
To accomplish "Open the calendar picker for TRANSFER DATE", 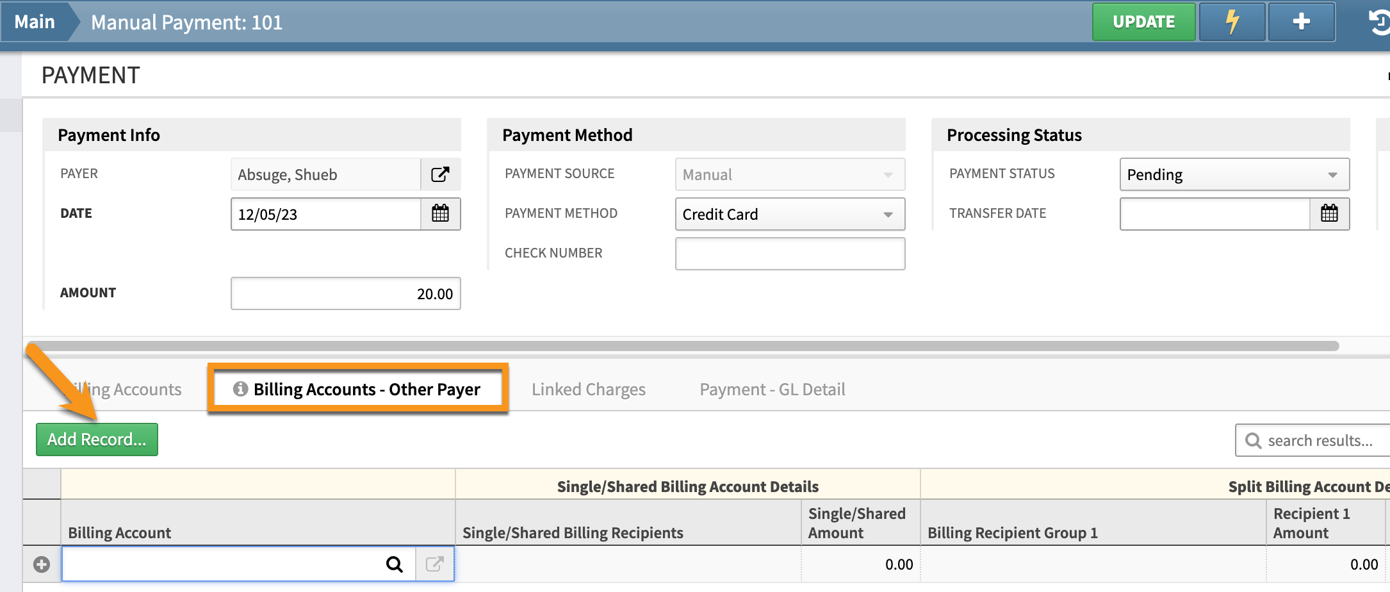I will click(x=1329, y=213).
